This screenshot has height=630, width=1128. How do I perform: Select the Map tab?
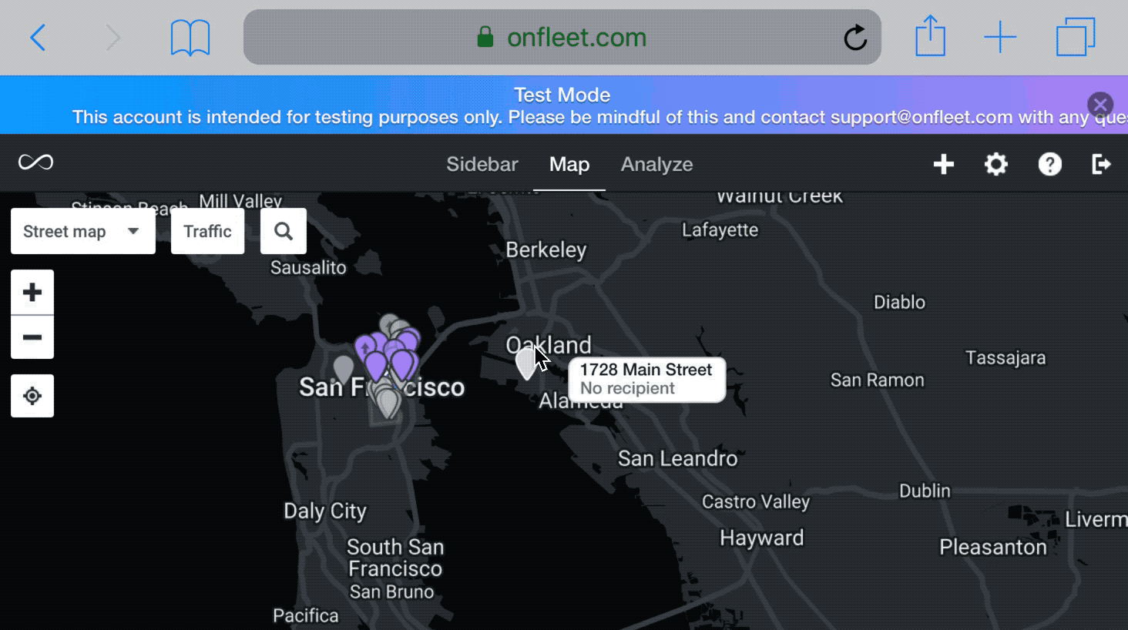(569, 164)
